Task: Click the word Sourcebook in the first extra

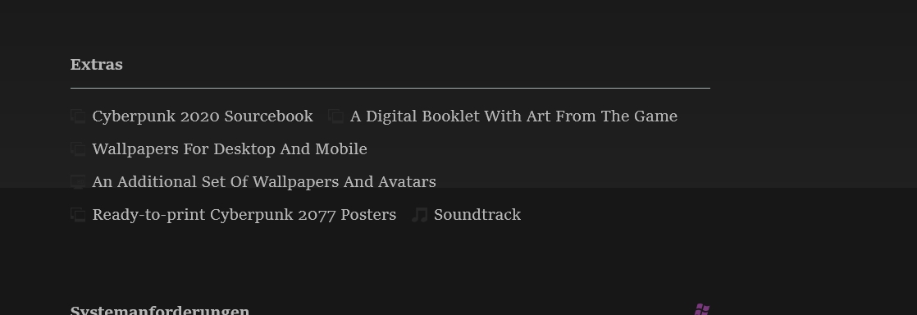Action: tap(268, 116)
